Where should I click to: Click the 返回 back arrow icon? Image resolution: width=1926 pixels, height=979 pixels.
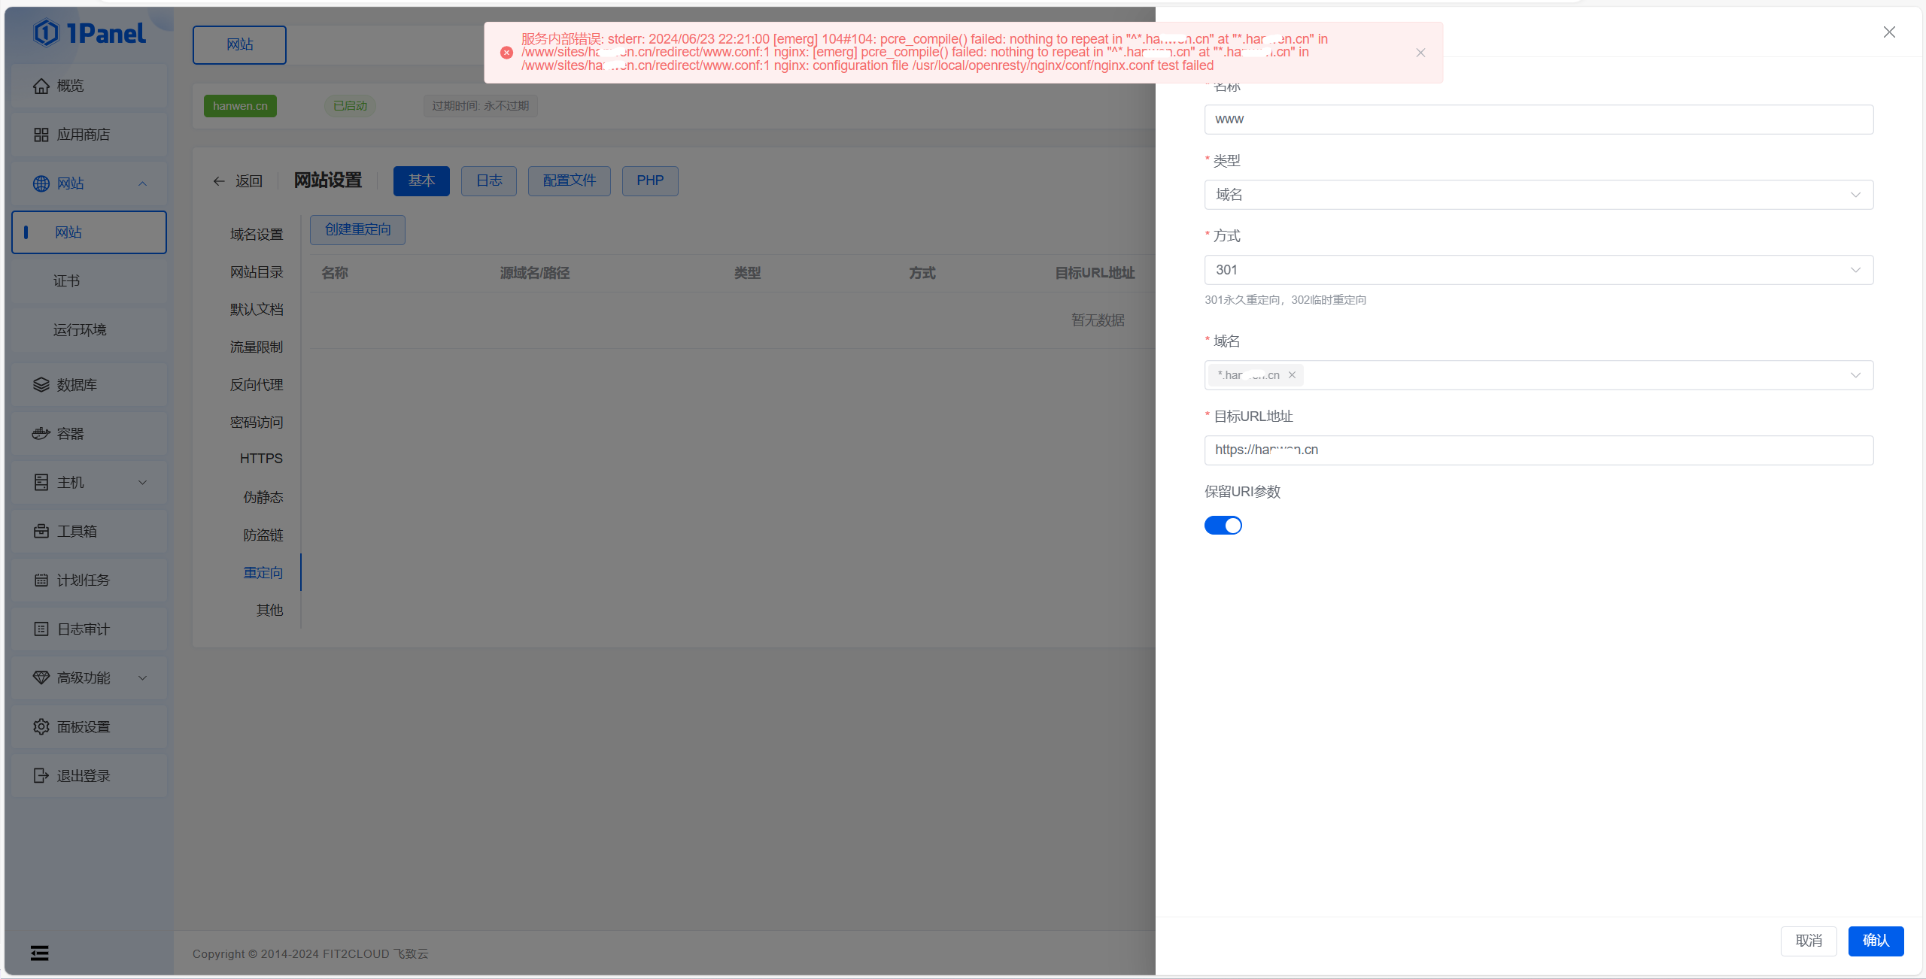pyautogui.click(x=219, y=181)
